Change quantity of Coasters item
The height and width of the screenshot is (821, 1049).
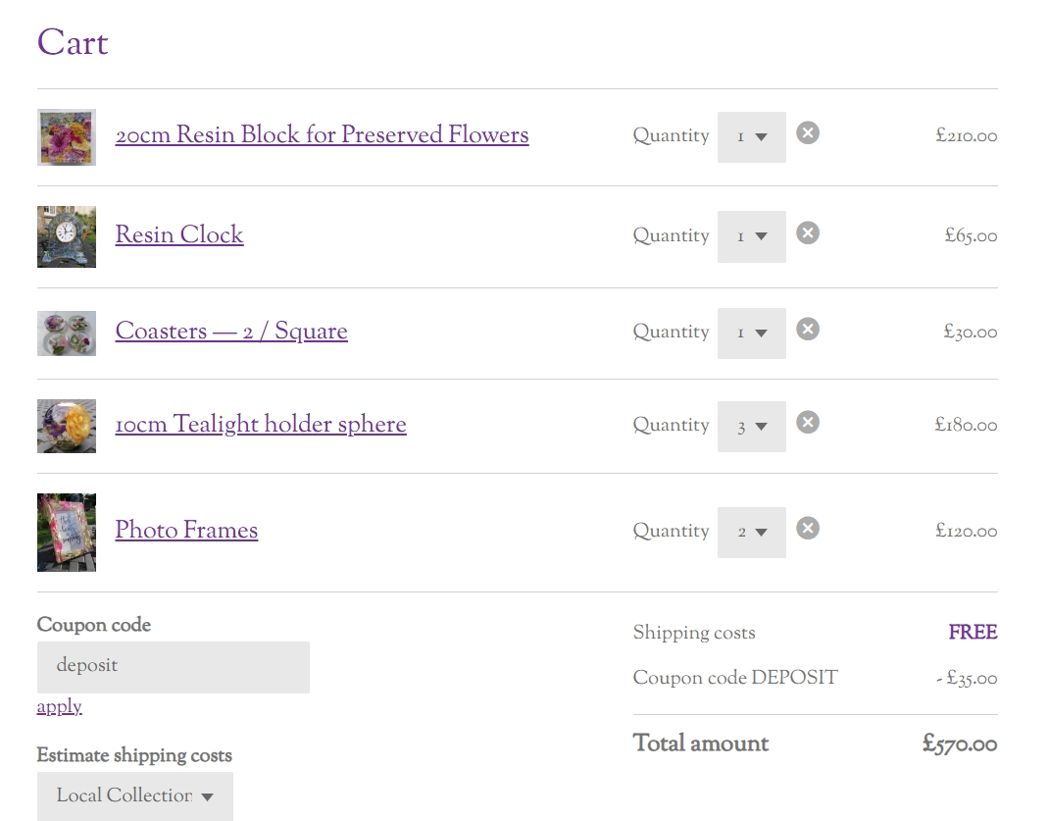[x=751, y=334]
